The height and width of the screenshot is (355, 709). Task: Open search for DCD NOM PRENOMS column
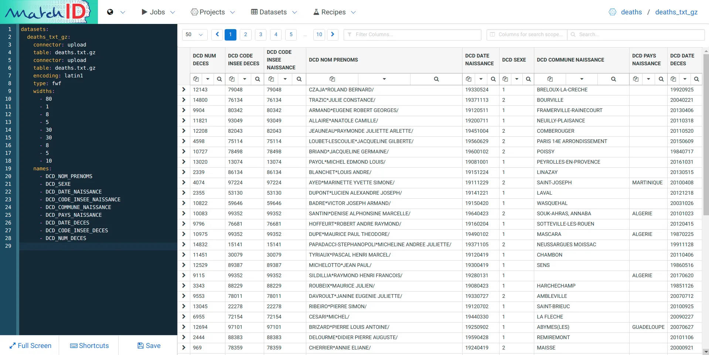coord(436,79)
